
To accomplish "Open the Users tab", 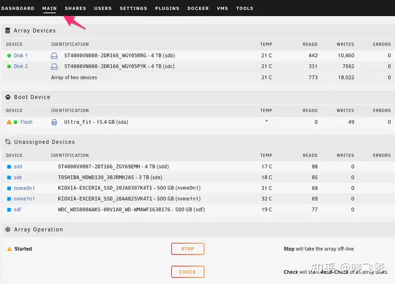I will (103, 8).
